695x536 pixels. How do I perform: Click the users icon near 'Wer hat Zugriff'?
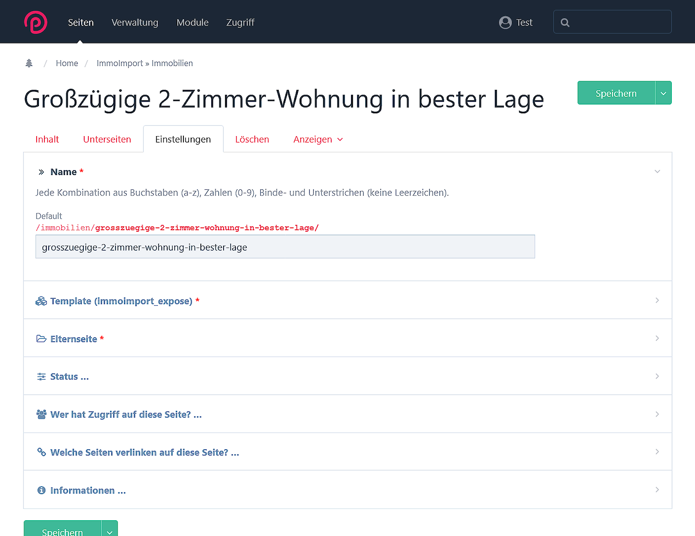pyautogui.click(x=41, y=414)
